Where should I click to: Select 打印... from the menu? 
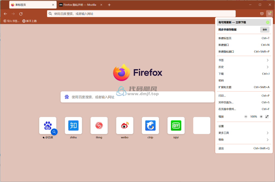tap(244, 95)
